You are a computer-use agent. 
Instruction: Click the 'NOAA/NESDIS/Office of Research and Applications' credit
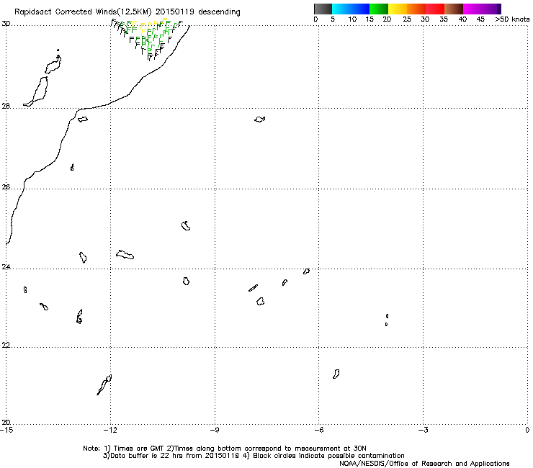click(424, 464)
